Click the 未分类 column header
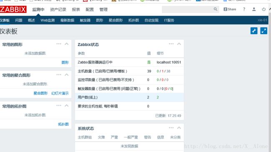Viewport: 271px width, 152px height. coord(175,137)
